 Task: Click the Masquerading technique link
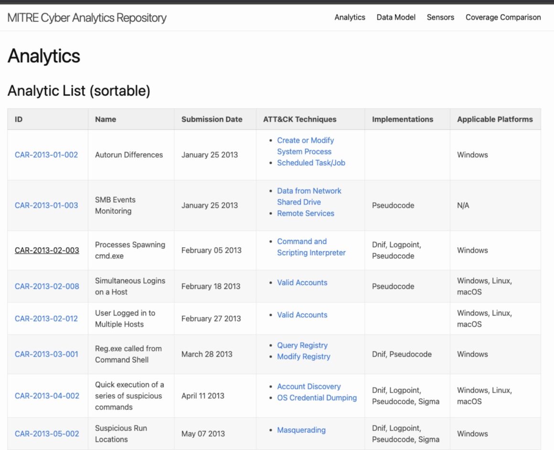click(301, 430)
